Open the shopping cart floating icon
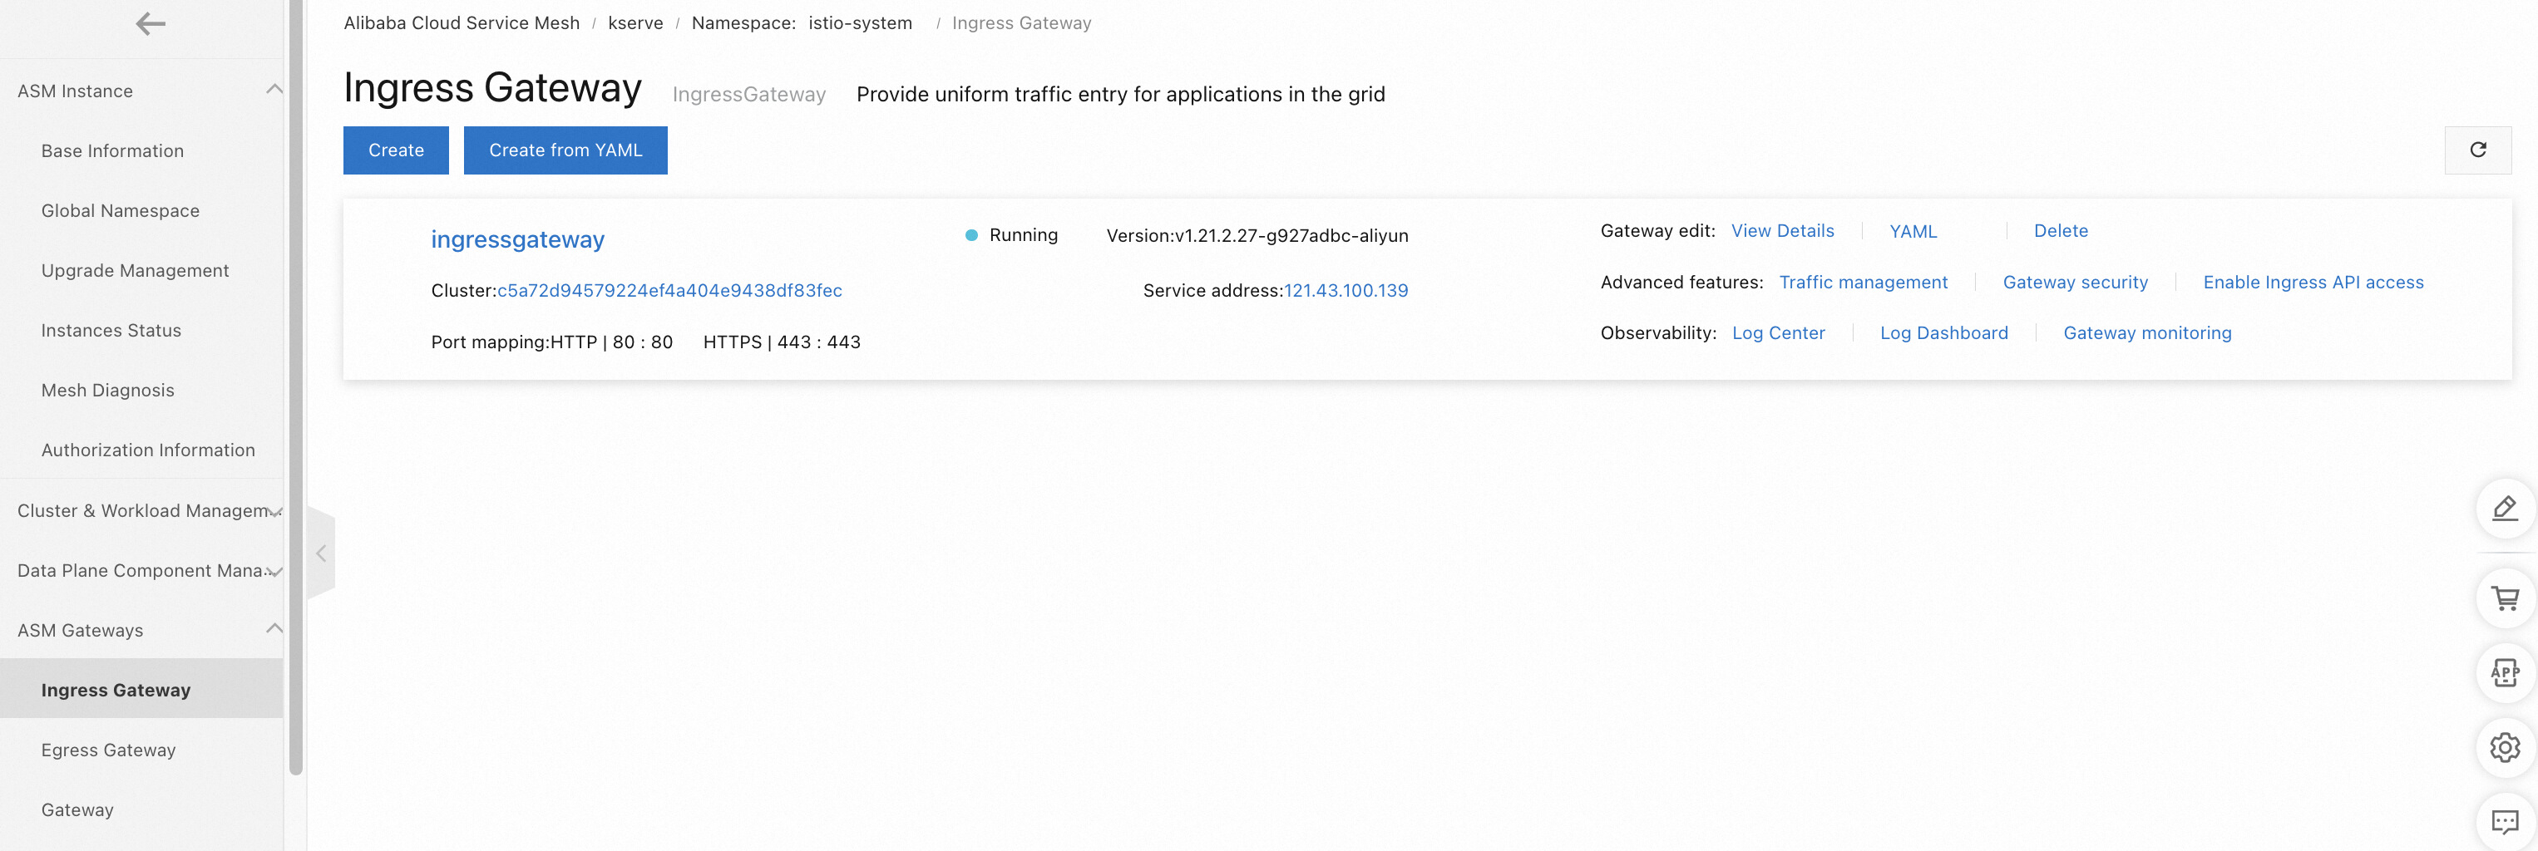Viewport: 2538px width, 851px height. click(x=2505, y=598)
